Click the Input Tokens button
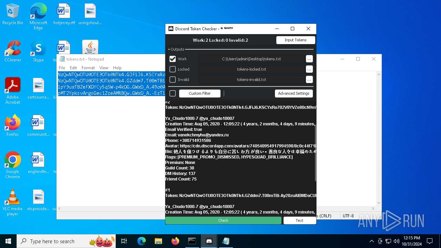Viewport: 441px width, 248px height. tap(296, 40)
